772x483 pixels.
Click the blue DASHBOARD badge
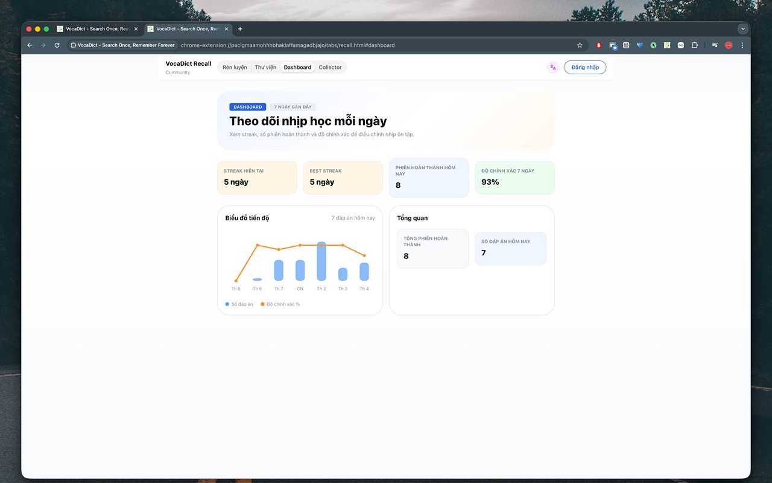247,107
